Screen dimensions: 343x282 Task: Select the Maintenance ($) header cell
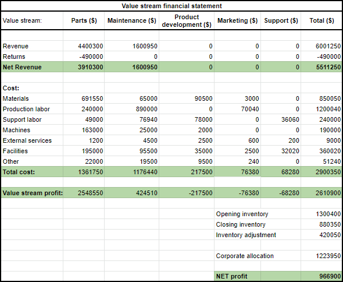tap(132, 20)
